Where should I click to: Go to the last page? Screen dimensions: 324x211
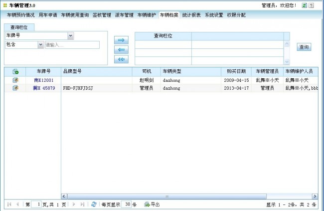(82, 204)
